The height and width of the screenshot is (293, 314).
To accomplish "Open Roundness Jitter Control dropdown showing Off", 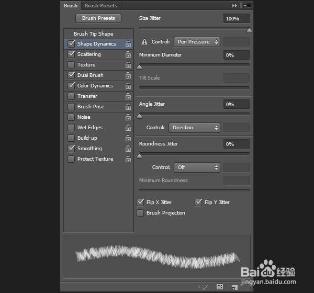I will (x=197, y=167).
